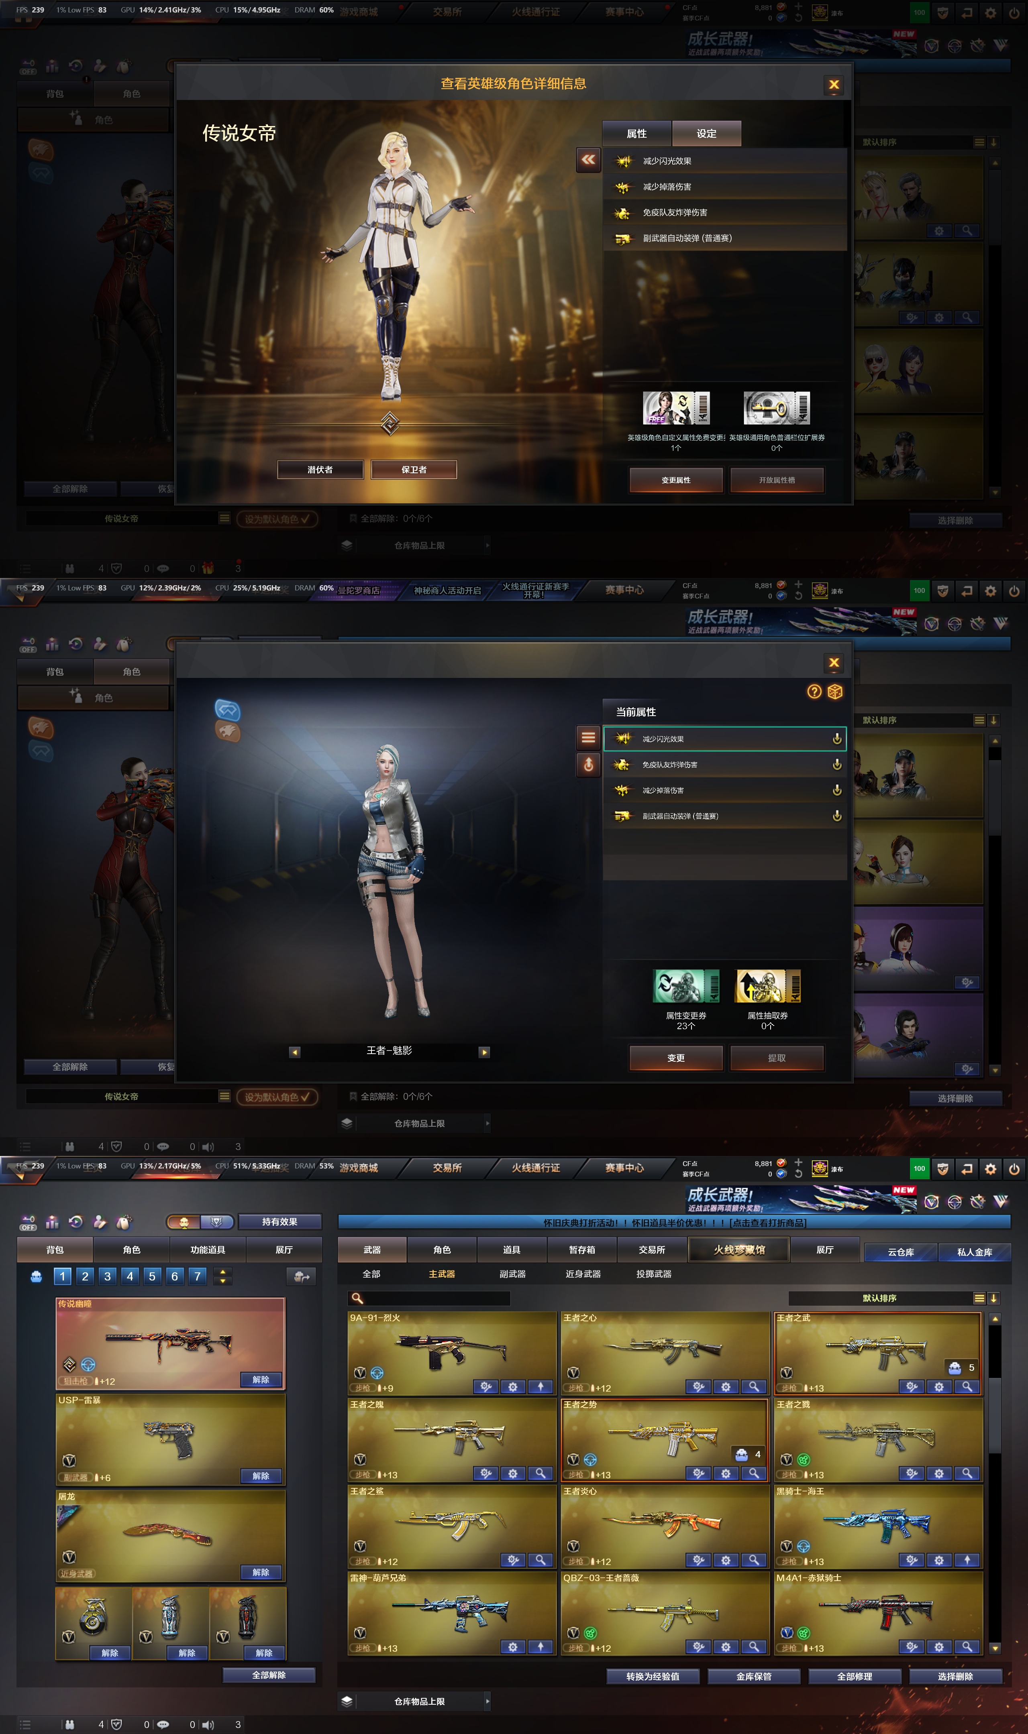Click the blue bag icon before backpack slot 1
This screenshot has width=1028, height=1734.
coord(36,1276)
